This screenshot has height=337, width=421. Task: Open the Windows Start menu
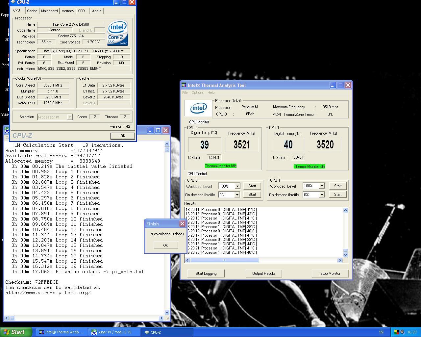click(16, 332)
